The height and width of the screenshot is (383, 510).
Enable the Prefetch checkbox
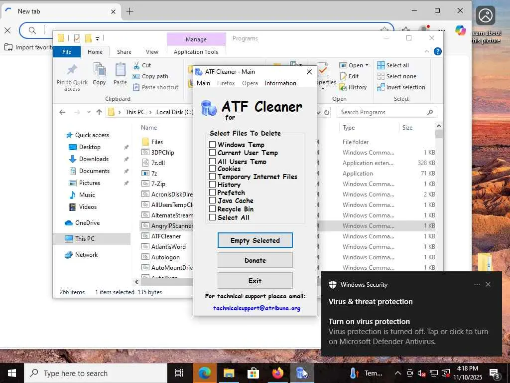point(212,192)
